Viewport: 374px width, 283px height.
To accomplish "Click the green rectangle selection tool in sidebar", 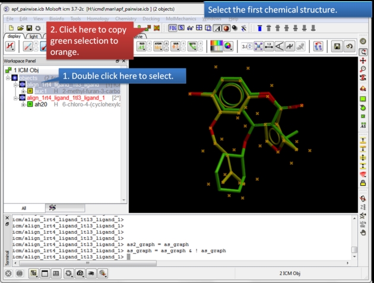I will tap(363, 99).
